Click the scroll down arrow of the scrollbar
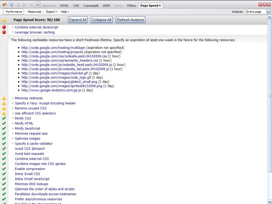 click(x=270, y=202)
